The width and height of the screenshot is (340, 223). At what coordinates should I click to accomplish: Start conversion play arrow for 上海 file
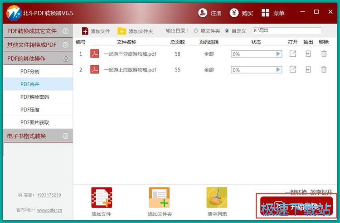click(278, 69)
